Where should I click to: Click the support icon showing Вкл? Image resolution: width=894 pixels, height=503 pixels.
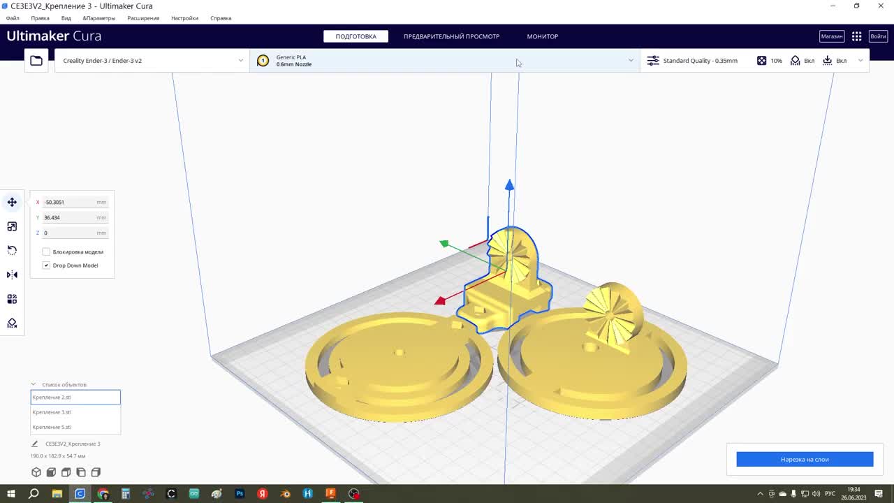click(795, 61)
